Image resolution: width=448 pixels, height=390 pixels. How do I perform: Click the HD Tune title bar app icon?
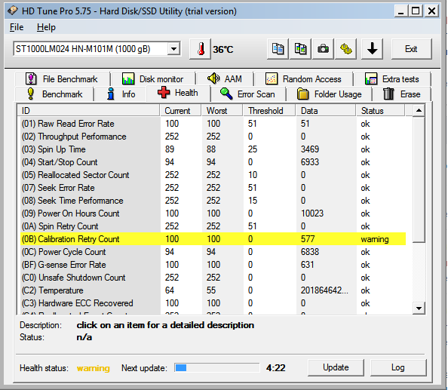[x=13, y=11]
